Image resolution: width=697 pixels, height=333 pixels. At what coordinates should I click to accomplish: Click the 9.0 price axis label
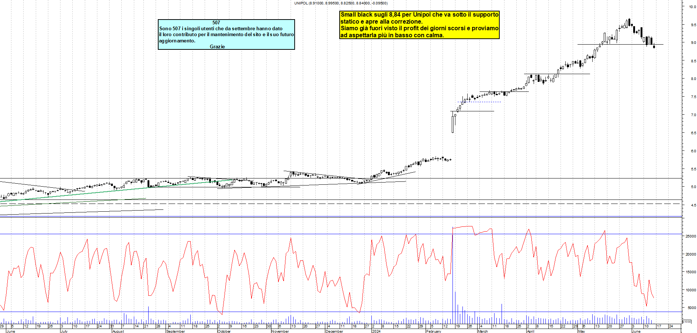point(693,43)
